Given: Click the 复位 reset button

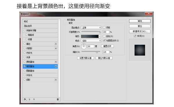Looking at the screenshot, I should (140, 26).
